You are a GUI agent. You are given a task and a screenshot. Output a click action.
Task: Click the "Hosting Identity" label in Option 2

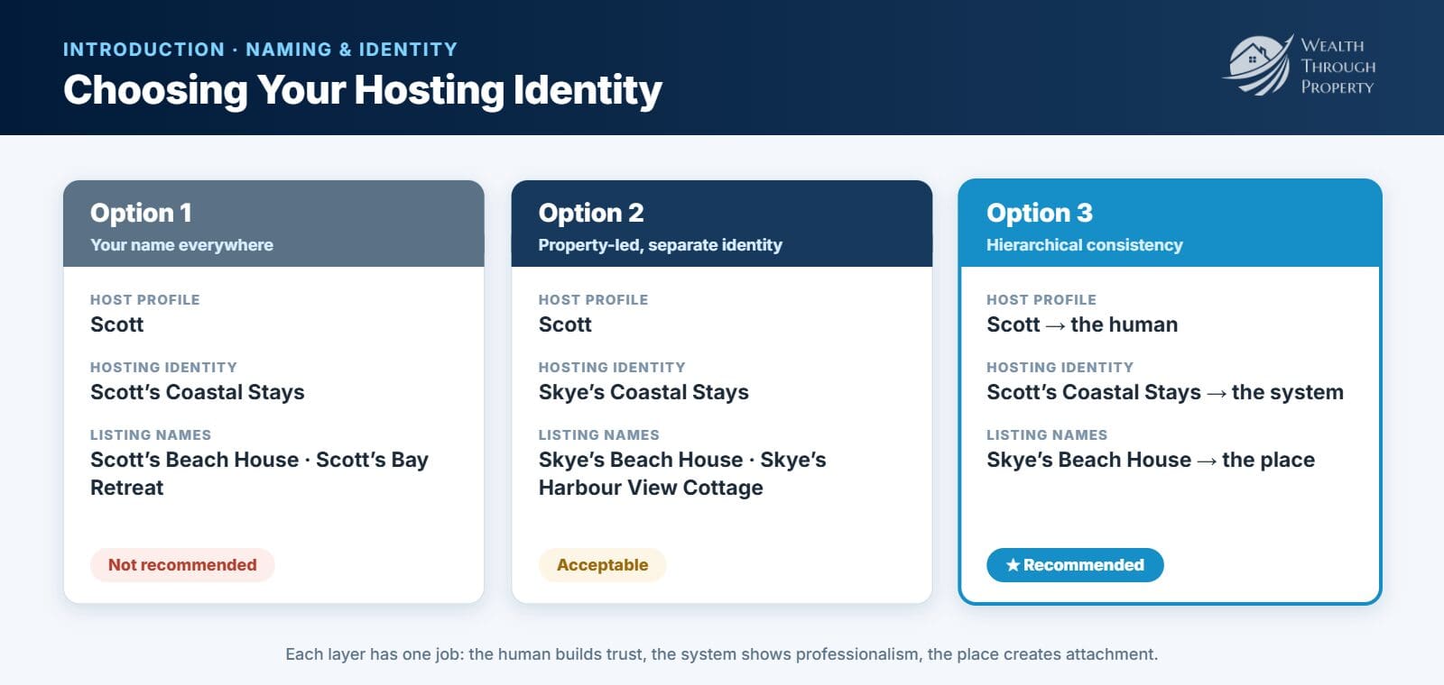[612, 368]
